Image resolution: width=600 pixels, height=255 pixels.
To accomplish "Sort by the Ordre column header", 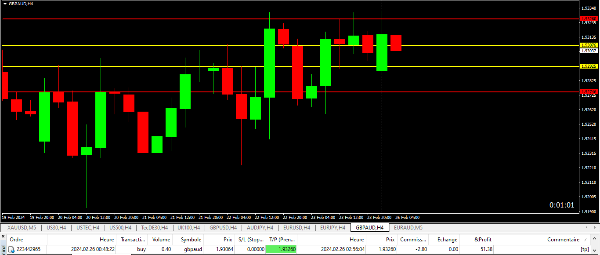I will (x=17, y=240).
